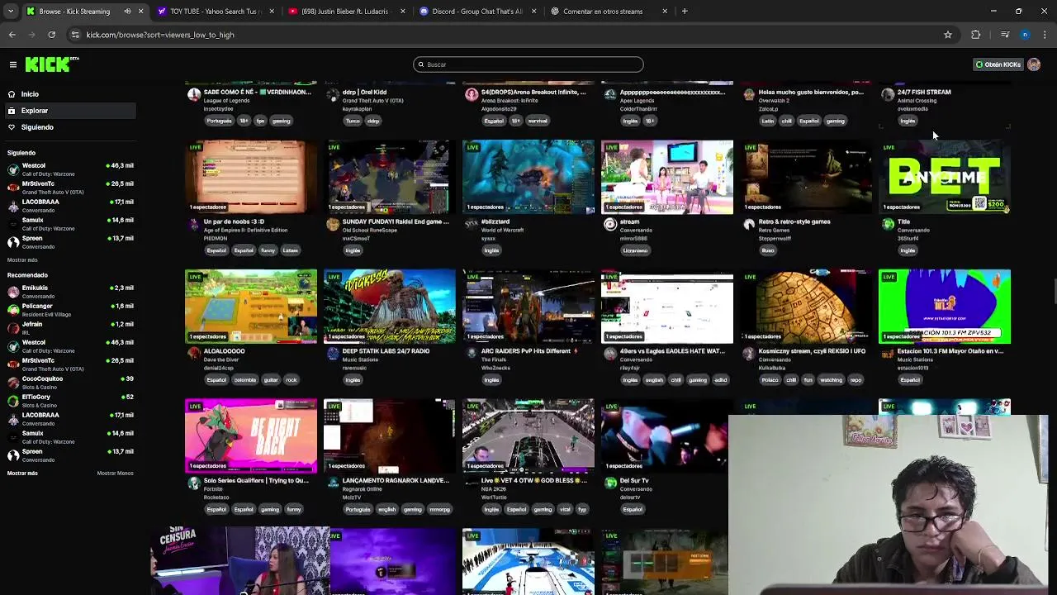Open Jefrain channel avatar
This screenshot has height=595, width=1057.
point(13,328)
